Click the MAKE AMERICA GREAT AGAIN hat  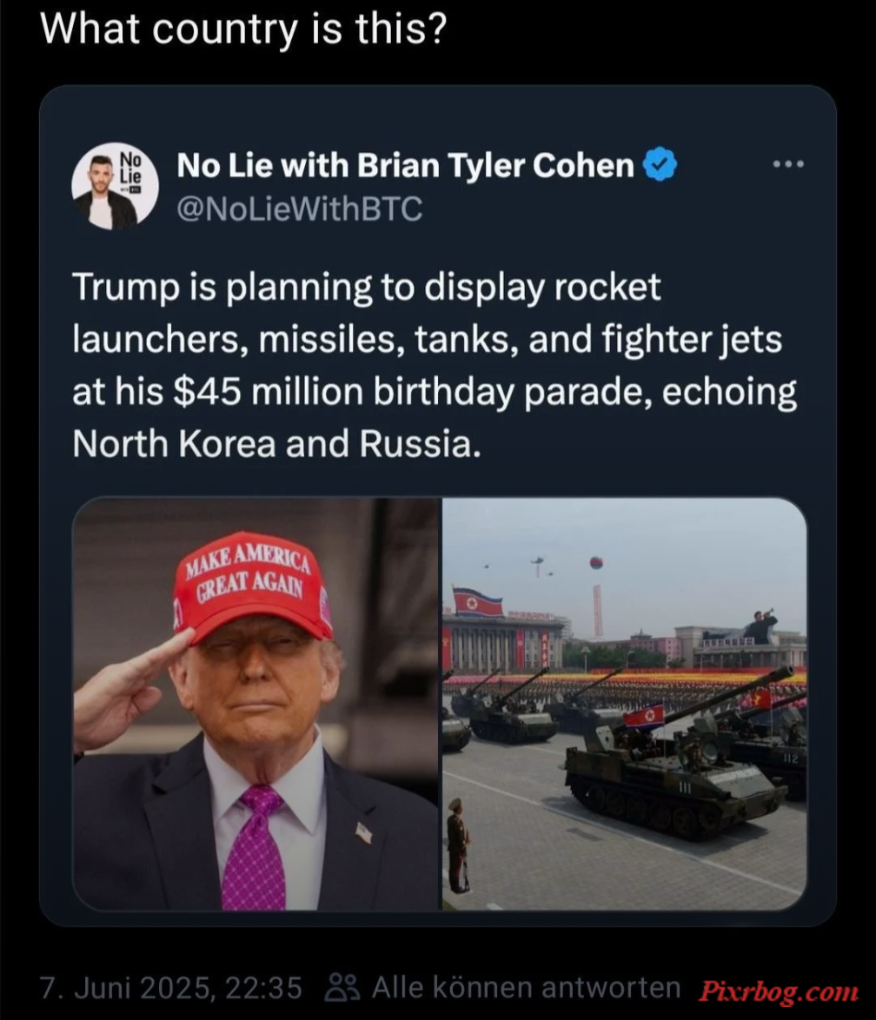(254, 588)
